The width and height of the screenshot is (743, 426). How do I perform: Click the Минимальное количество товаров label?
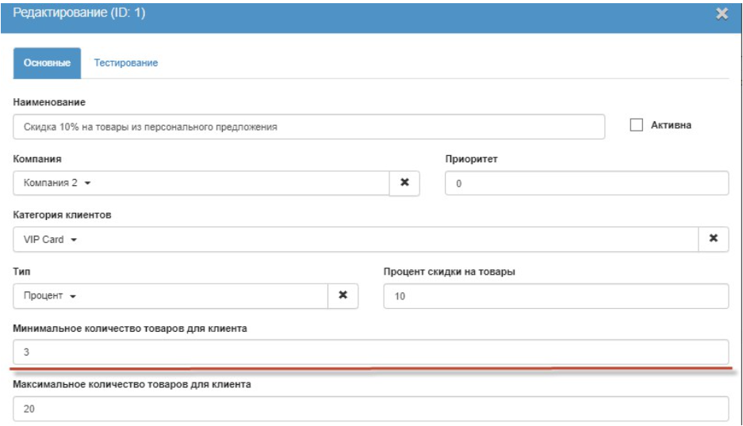[x=131, y=329]
